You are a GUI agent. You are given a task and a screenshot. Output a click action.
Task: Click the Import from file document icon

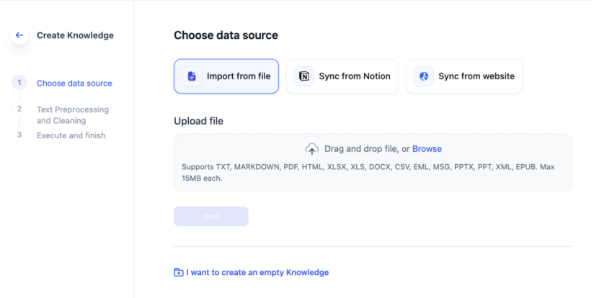[192, 76]
